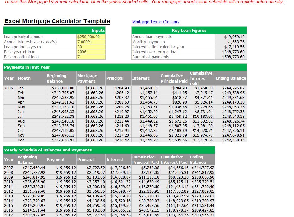The width and height of the screenshot is (294, 217).
Task: Select interest over term value $348,773.60
Action: [231, 52]
